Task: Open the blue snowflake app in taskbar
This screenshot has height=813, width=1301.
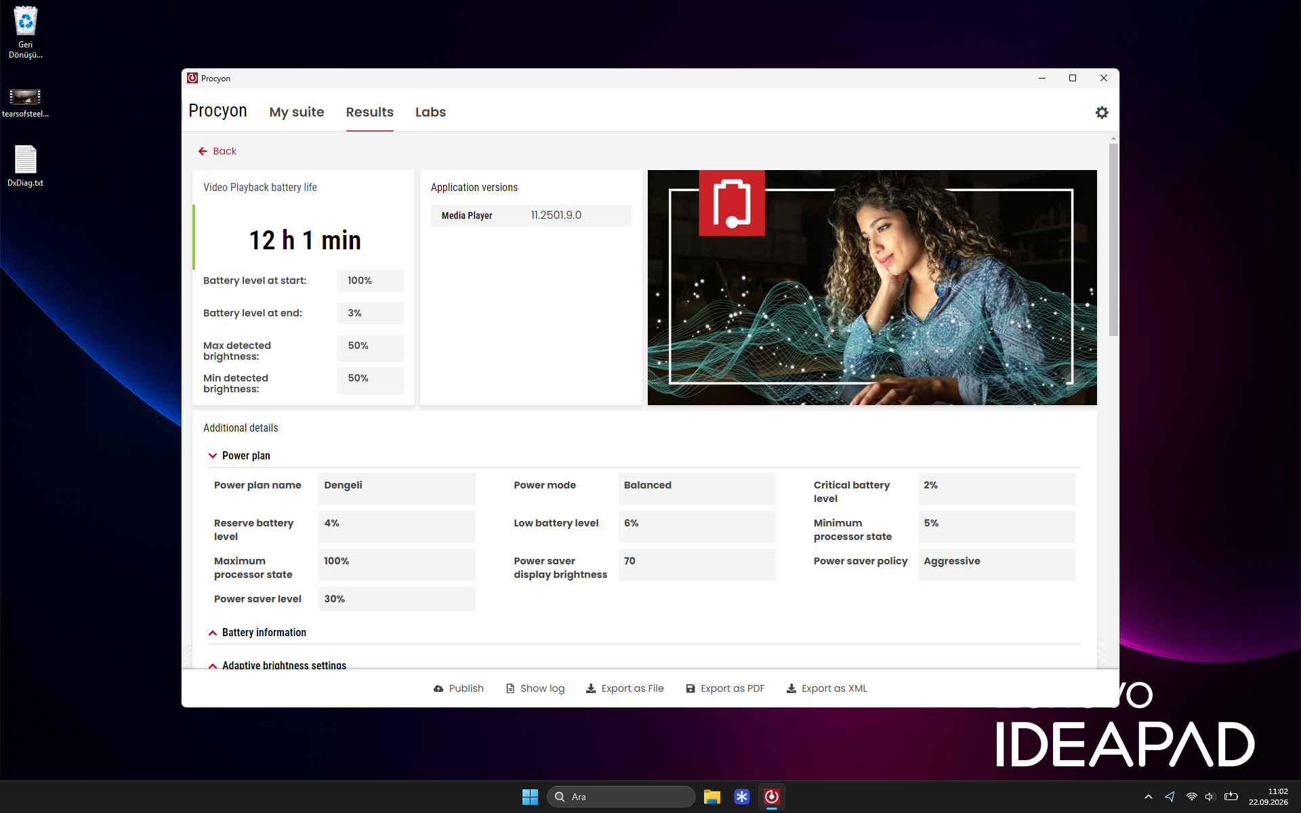Action: pyautogui.click(x=741, y=797)
